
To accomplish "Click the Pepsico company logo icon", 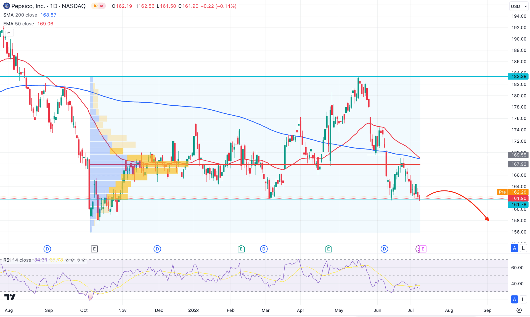I will 6,6.
